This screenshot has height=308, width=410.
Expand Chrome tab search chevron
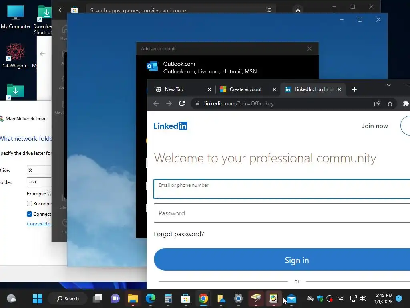389,85
